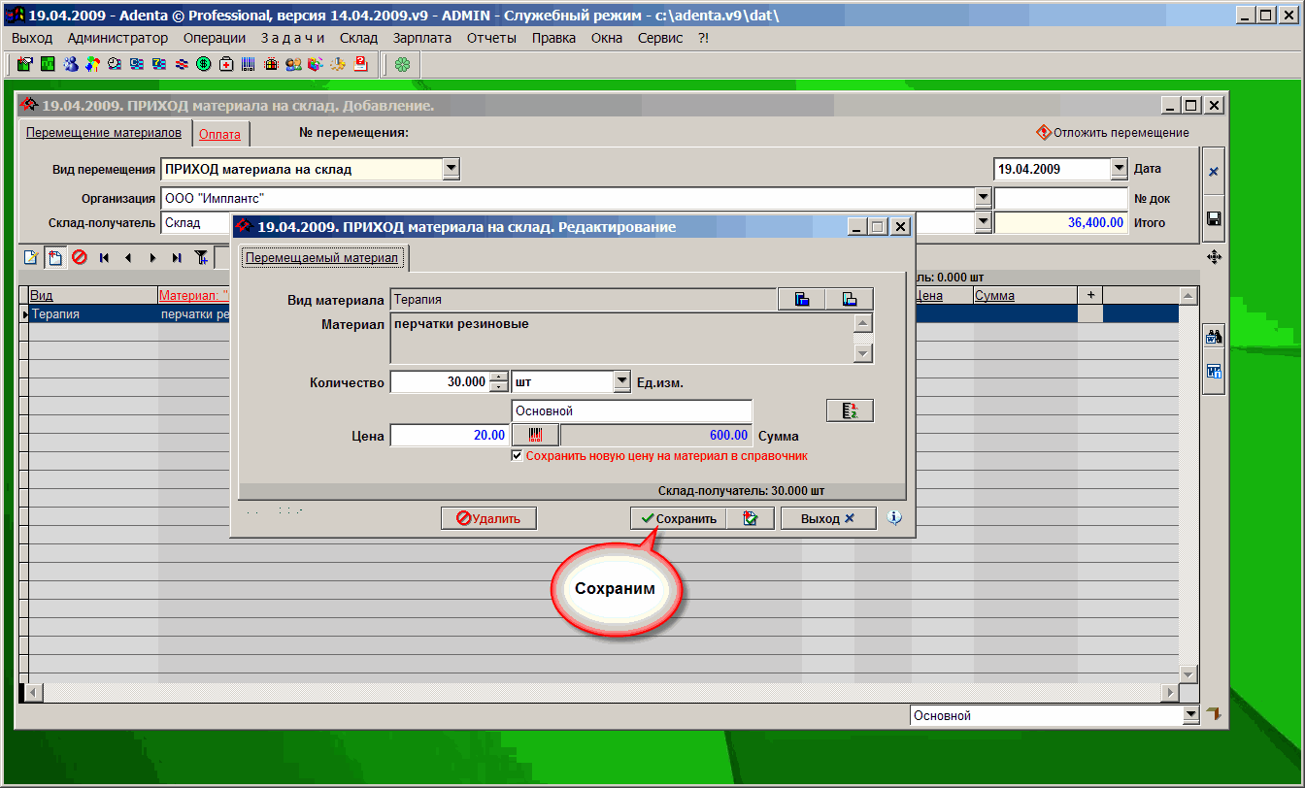Open the date picker dropdown for 19.04.2009
This screenshot has width=1305, height=788.
point(1119,169)
